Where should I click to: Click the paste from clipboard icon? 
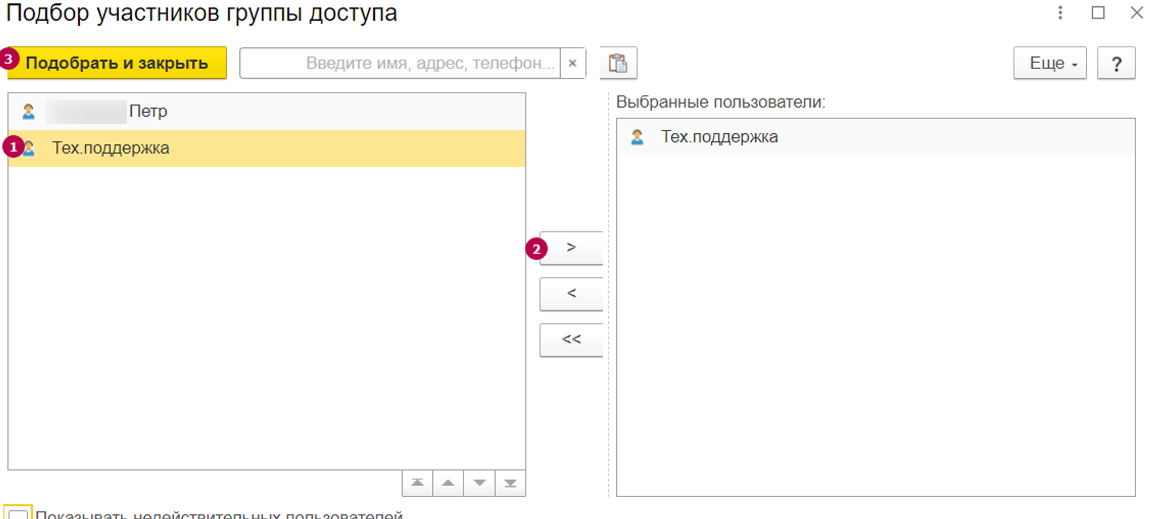[x=618, y=63]
